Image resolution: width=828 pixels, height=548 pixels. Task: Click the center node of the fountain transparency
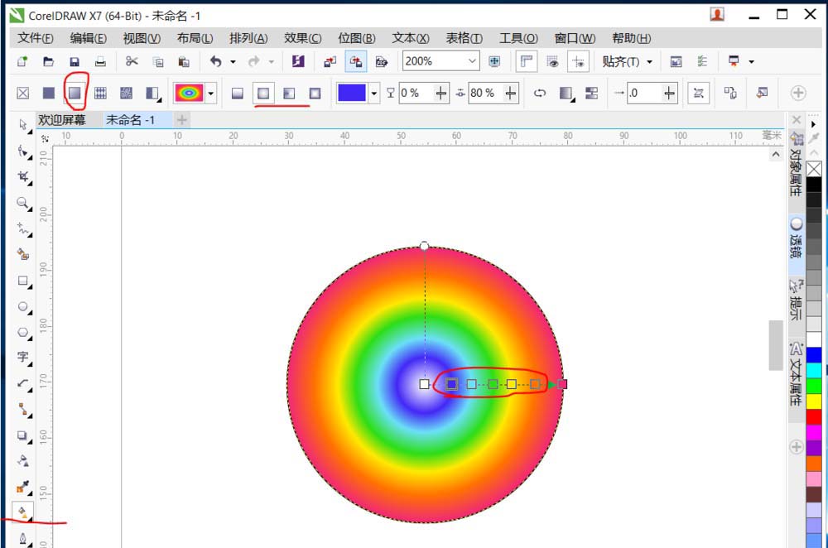tap(425, 383)
